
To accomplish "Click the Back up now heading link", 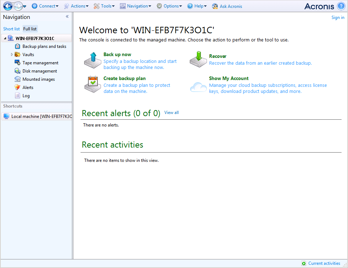I will tap(117, 54).
